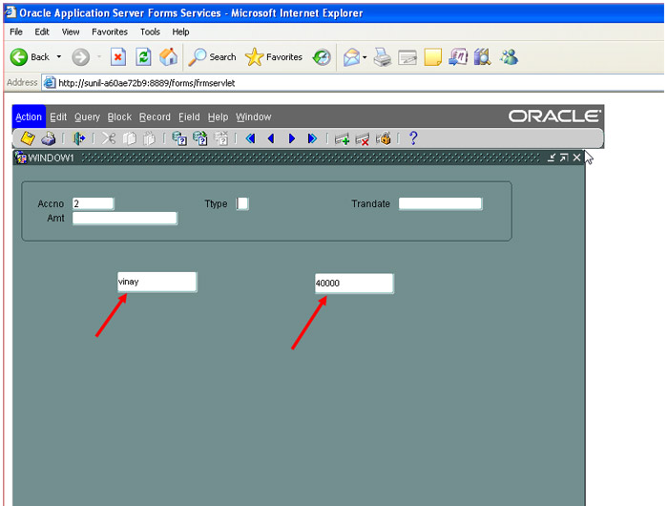Screen dimensions: 668x506
Task: Open the browser View menu
Action: click(71, 32)
